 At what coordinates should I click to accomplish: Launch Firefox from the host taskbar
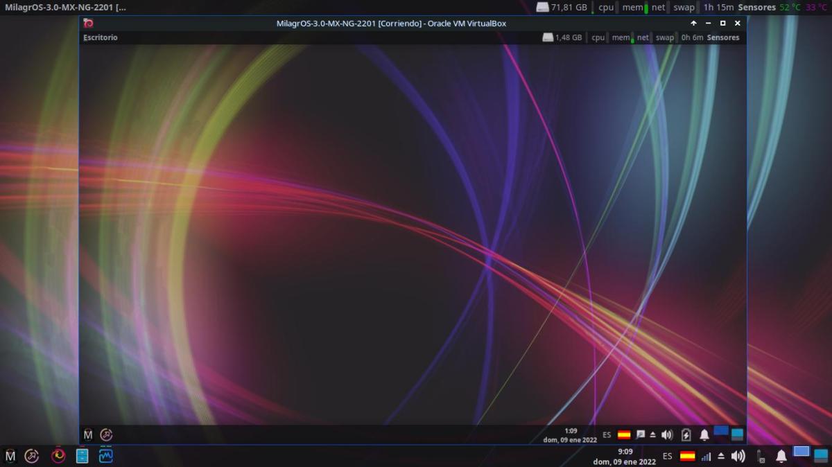click(x=59, y=455)
